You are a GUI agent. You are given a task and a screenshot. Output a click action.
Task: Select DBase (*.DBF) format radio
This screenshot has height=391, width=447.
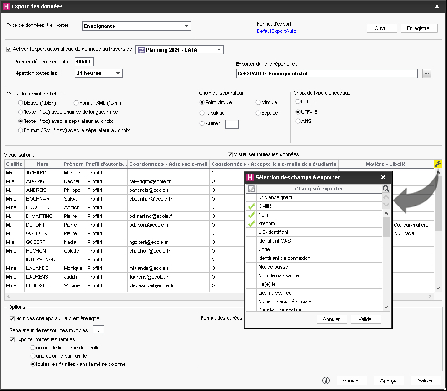[x=21, y=103]
